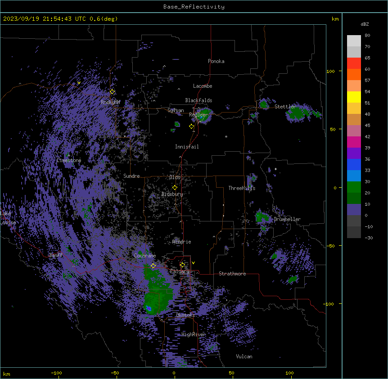Image resolution: width=388 pixels, height=379 pixels.
Task: Click the green echo over RedDeer
Action: [x=203, y=115]
